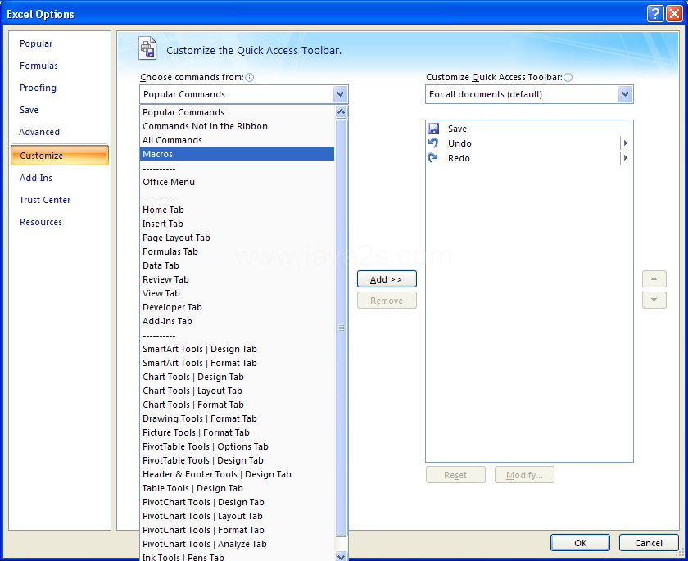
Task: Click the Reset button
Action: [455, 474]
